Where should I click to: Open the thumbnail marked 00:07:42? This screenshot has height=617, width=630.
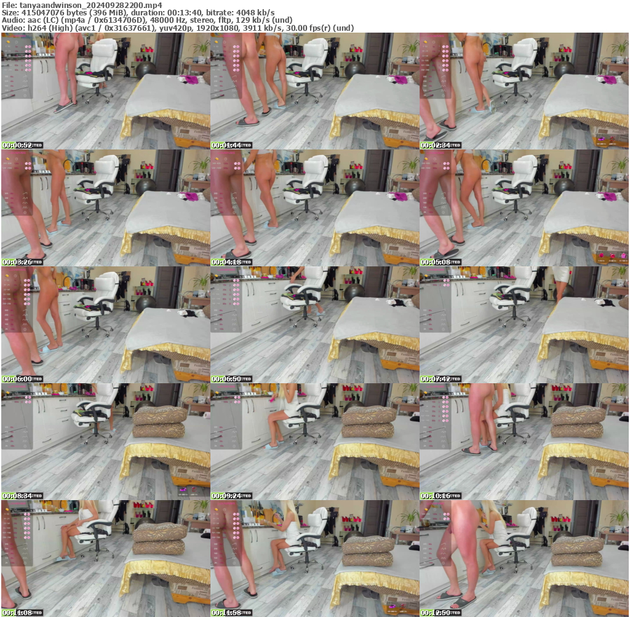pyautogui.click(x=524, y=325)
